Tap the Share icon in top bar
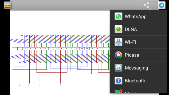Screen dimensions: 169x95 [x=146, y=5]
